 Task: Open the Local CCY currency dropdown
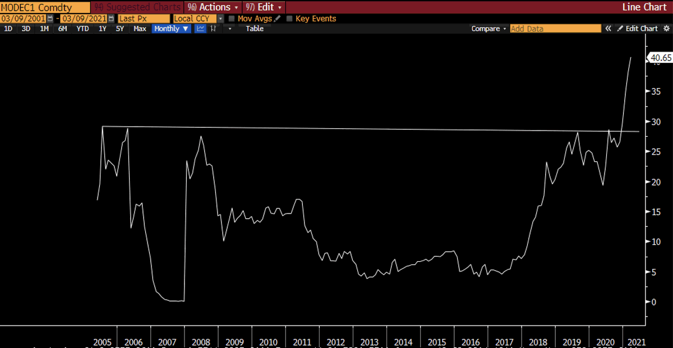(220, 18)
